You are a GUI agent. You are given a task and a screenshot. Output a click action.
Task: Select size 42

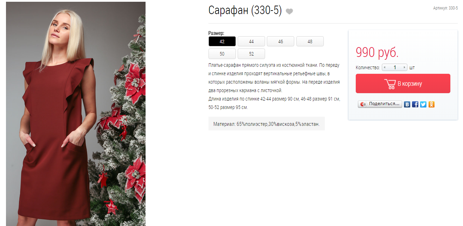tap(222, 41)
